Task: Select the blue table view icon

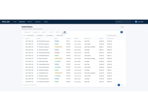Action: click(x=122, y=32)
